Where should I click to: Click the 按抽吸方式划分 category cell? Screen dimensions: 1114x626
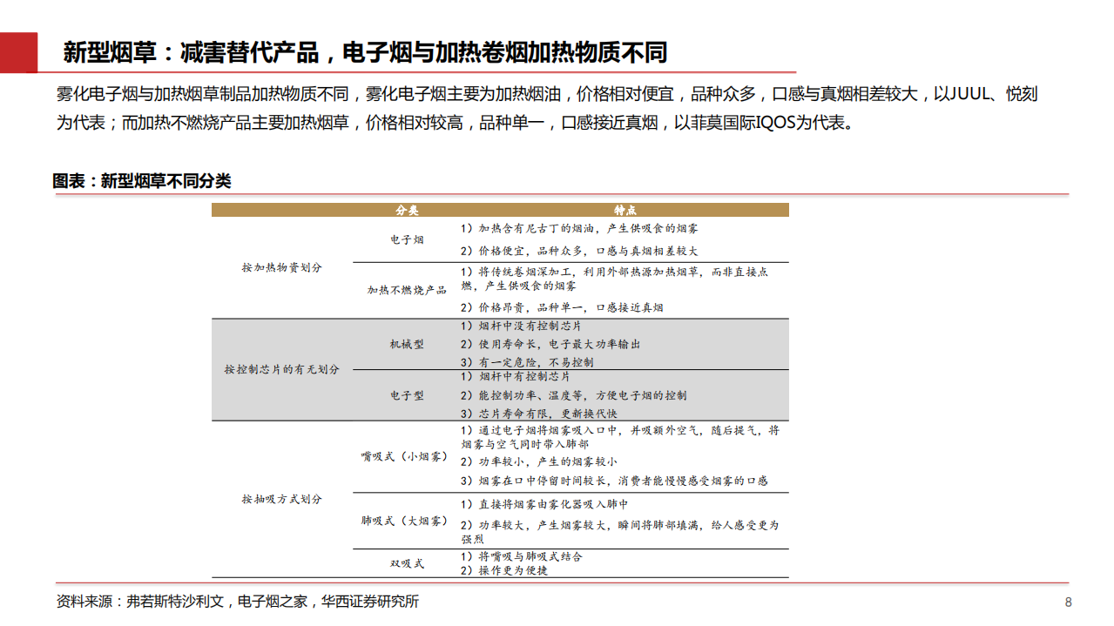click(283, 501)
